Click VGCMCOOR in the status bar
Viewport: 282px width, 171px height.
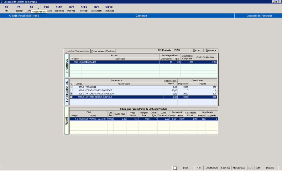(212, 168)
